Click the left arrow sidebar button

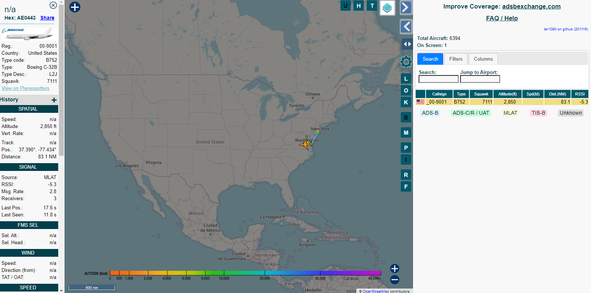[x=406, y=27]
